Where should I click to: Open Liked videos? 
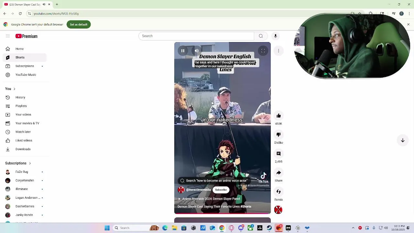[25, 140]
